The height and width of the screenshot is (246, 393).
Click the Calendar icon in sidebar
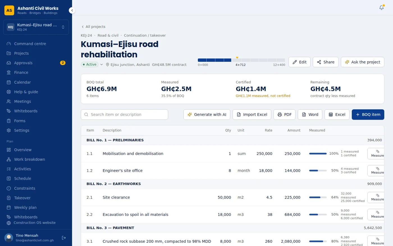pos(9,82)
